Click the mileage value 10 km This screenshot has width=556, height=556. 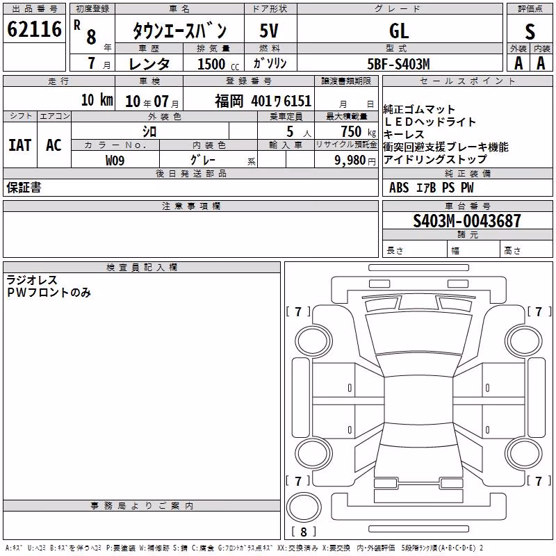(x=97, y=100)
